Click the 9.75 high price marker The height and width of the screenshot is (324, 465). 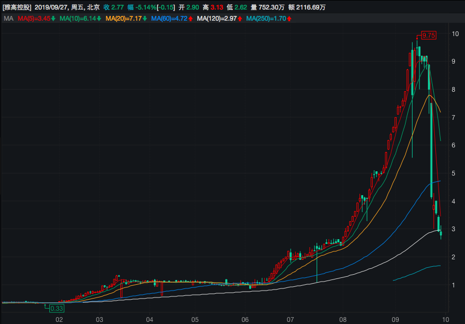pos(428,35)
